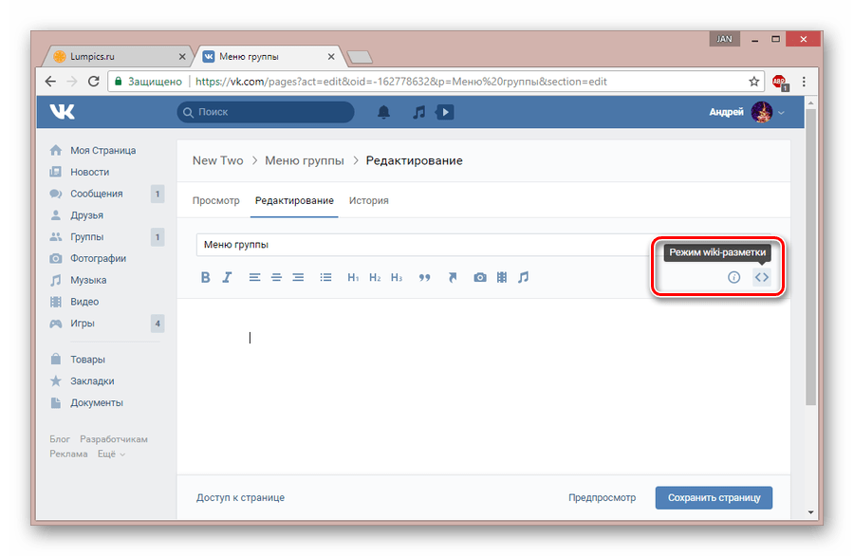Viewport: 854px width, 556px height.
Task: Click video play icon in VK header
Action: tap(444, 112)
